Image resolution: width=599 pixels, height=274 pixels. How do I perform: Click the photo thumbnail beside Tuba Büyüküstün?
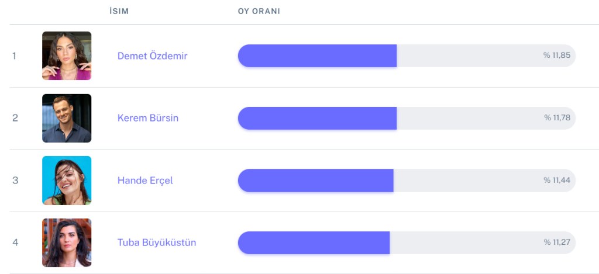point(67,242)
